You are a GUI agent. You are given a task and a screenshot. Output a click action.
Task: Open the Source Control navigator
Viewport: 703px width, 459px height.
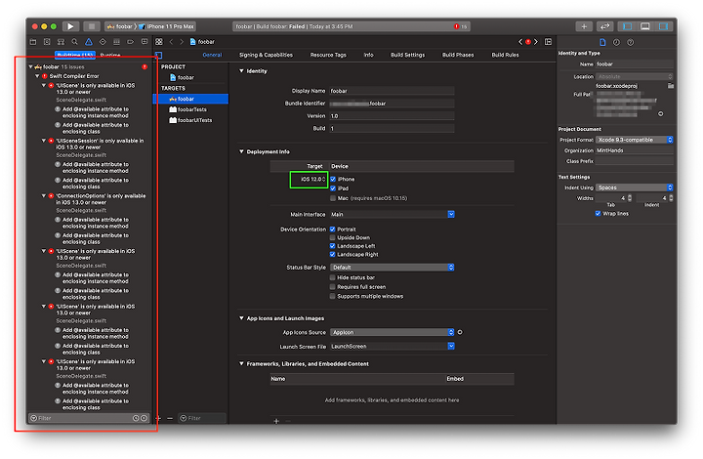click(47, 42)
